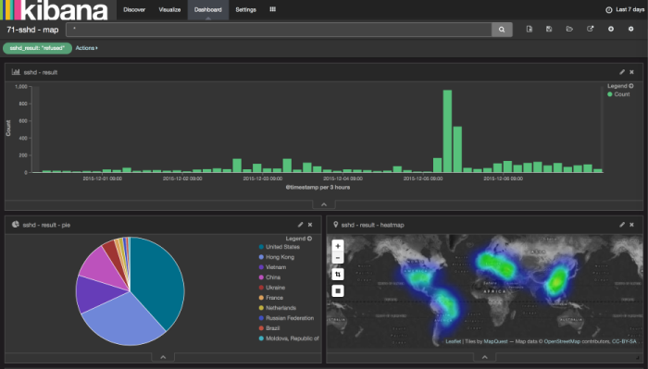Load a saved dashboard folder icon
Image resolution: width=648 pixels, height=369 pixels.
(x=569, y=29)
